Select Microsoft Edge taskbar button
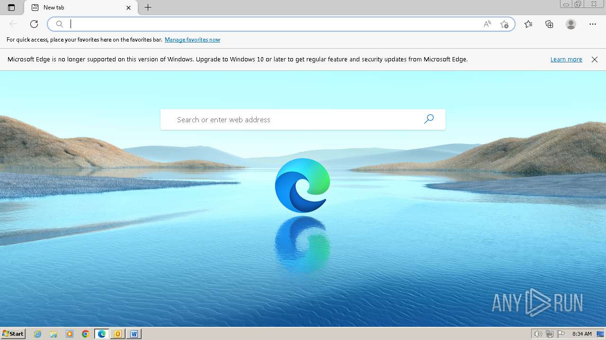 tap(102, 334)
